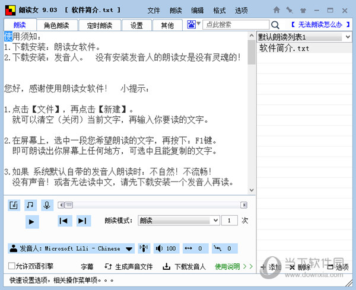356x290 pixels.
Task: Click the pin icon in title bar
Action: [290, 10]
